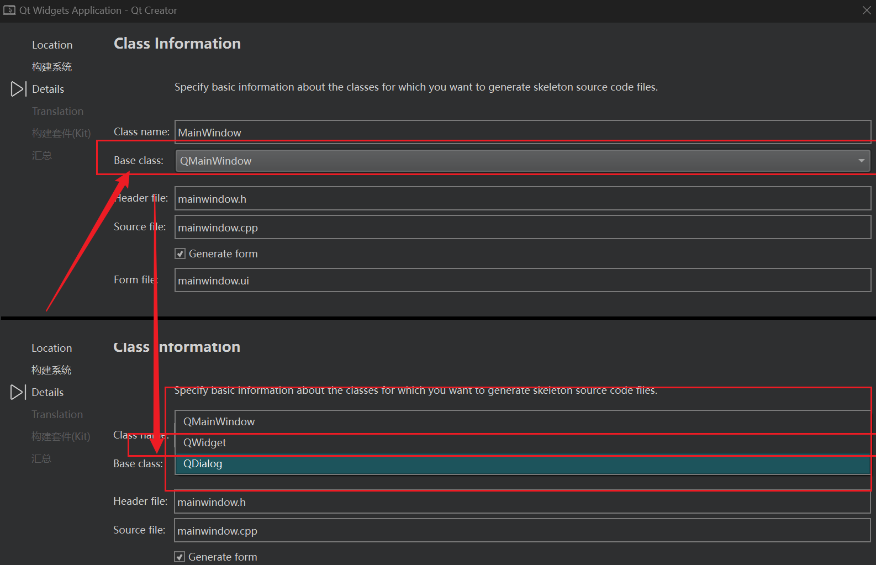Choose QWidget from the base class list

click(204, 442)
